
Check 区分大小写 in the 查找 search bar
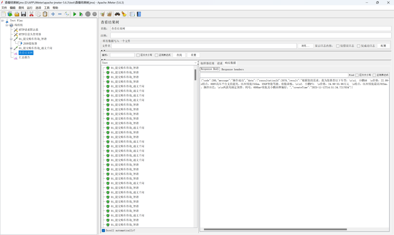pos(138,55)
